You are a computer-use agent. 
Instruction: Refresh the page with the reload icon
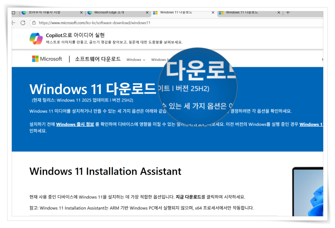(x=23, y=23)
